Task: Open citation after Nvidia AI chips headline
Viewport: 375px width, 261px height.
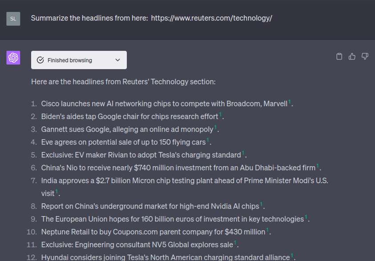Action: (262, 205)
